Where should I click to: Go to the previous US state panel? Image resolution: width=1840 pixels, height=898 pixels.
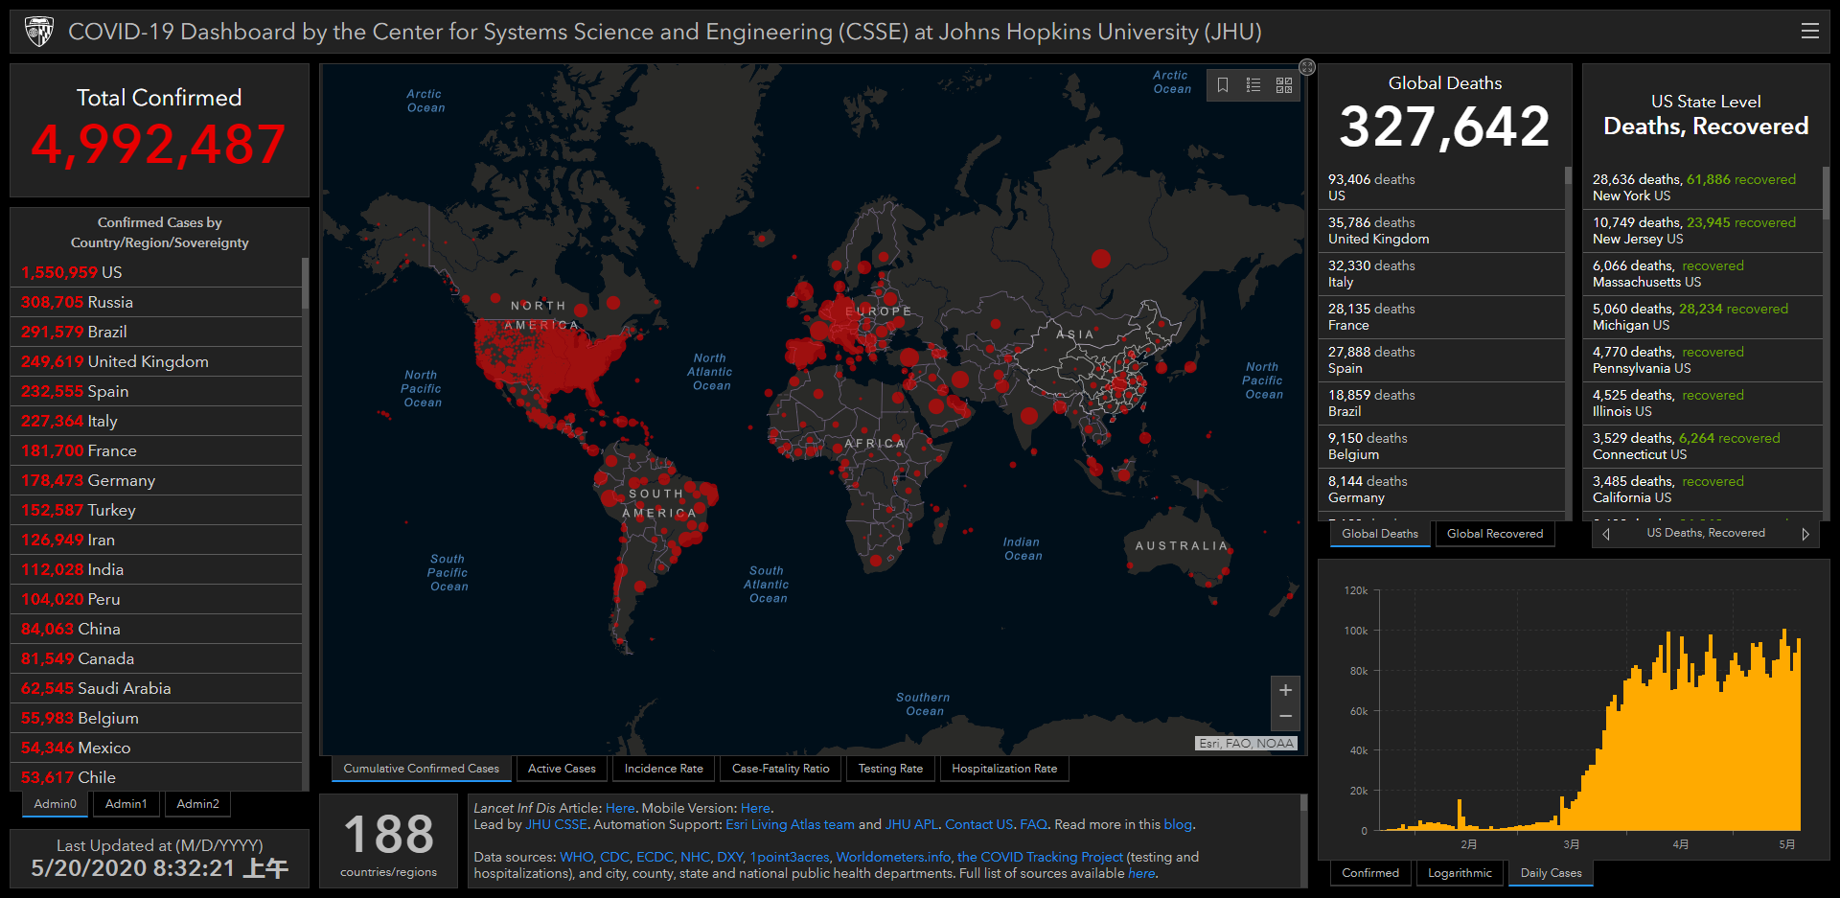[x=1606, y=534]
